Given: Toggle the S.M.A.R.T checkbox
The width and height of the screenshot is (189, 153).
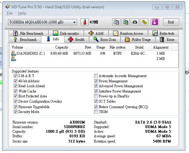Looking at the screenshot, I should pyautogui.click(x=15, y=76).
